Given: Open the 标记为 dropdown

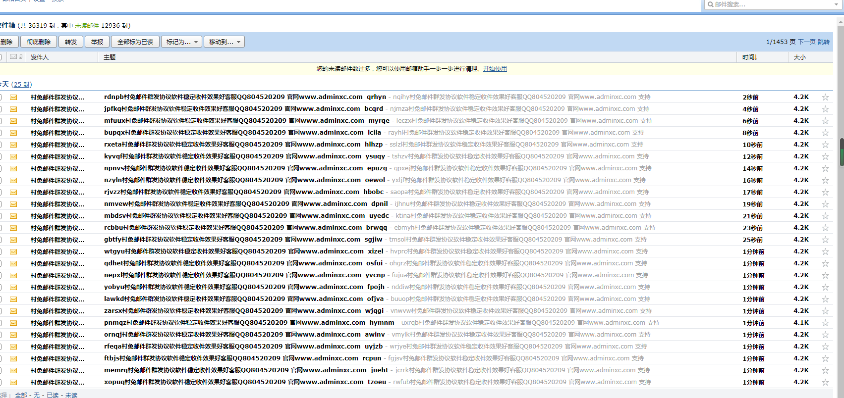Looking at the screenshot, I should click(x=181, y=42).
